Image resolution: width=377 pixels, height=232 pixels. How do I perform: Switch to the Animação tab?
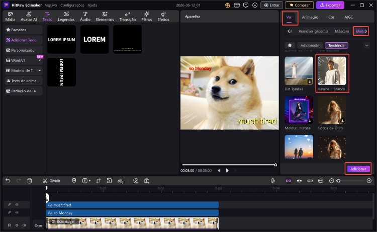[x=310, y=17]
